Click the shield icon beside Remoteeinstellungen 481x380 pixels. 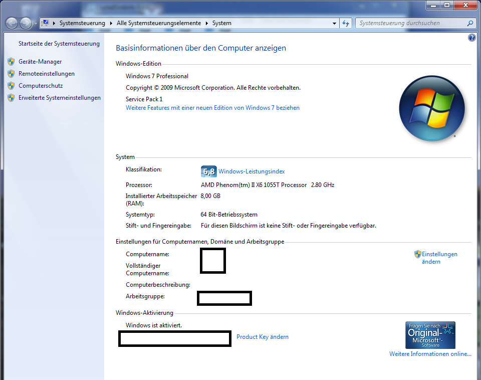(11, 74)
